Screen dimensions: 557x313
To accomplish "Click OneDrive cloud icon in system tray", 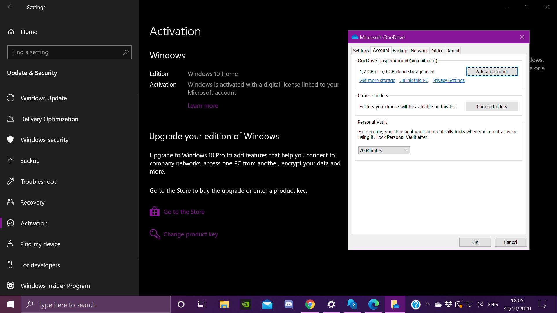I will pyautogui.click(x=438, y=304).
